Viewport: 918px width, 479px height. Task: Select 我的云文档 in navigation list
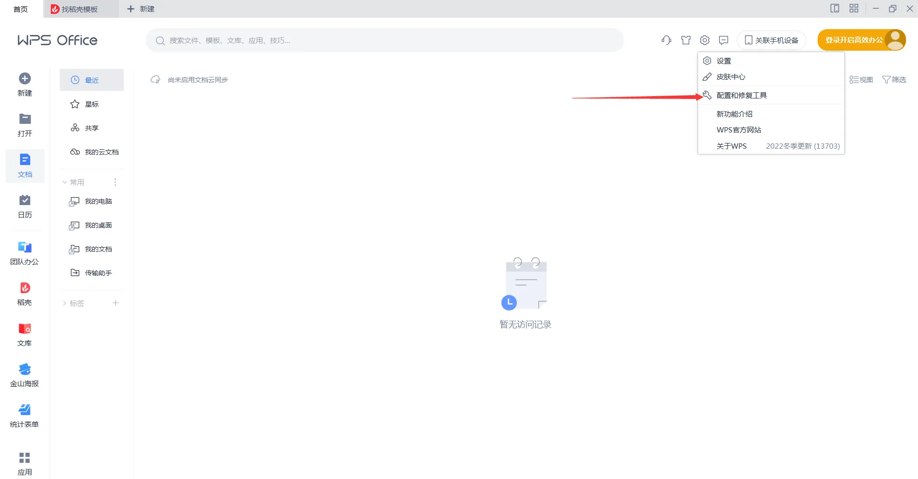point(101,152)
